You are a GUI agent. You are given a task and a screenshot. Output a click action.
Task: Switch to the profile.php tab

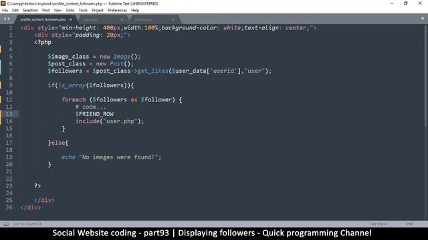pyautogui.click(x=143, y=19)
